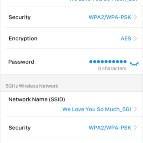Expand chevron of Security below 5GHz SSID
The width and height of the screenshot is (143, 143).
(x=136, y=128)
